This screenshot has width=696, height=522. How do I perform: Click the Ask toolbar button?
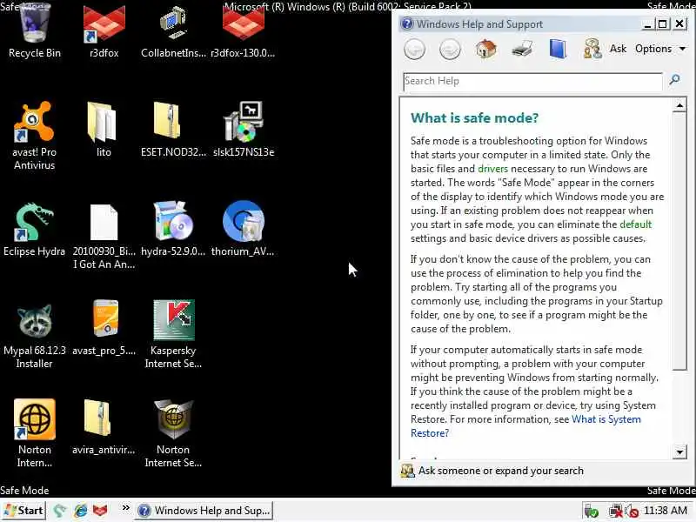coord(605,49)
